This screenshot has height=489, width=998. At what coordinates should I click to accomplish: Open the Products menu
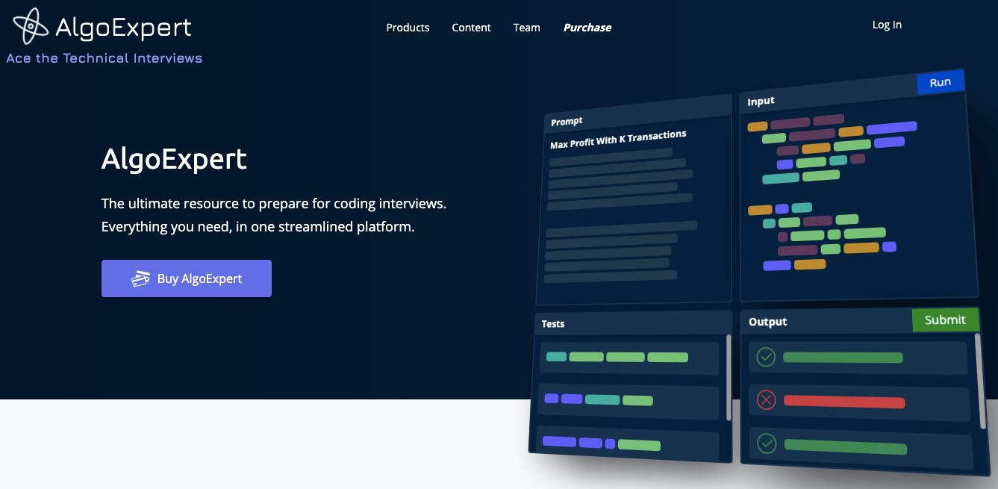408,28
